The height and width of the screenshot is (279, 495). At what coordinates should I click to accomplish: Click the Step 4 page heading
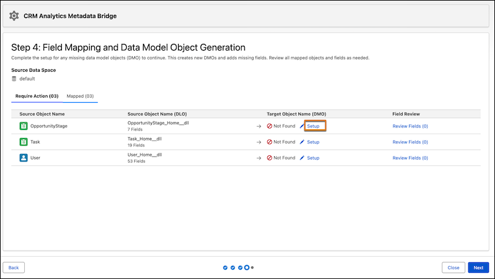(x=128, y=48)
